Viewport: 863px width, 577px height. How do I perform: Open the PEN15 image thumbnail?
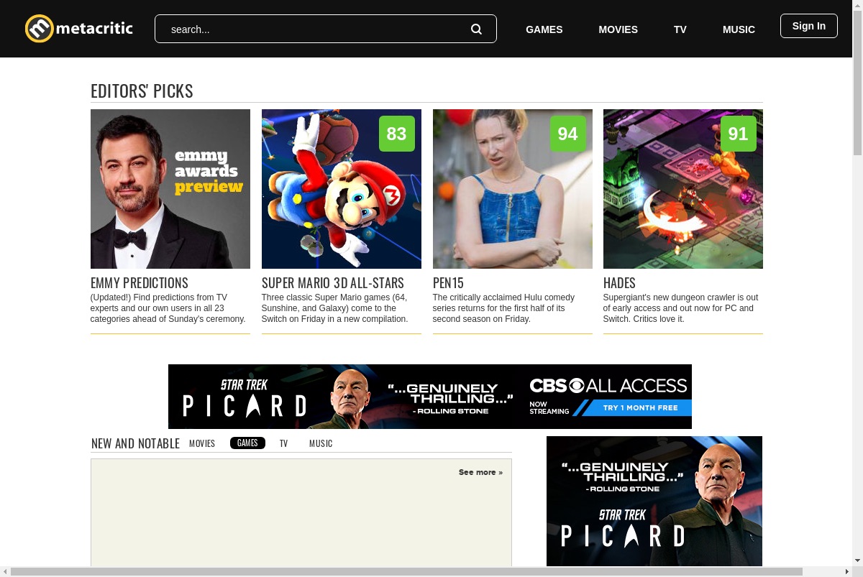click(x=513, y=189)
